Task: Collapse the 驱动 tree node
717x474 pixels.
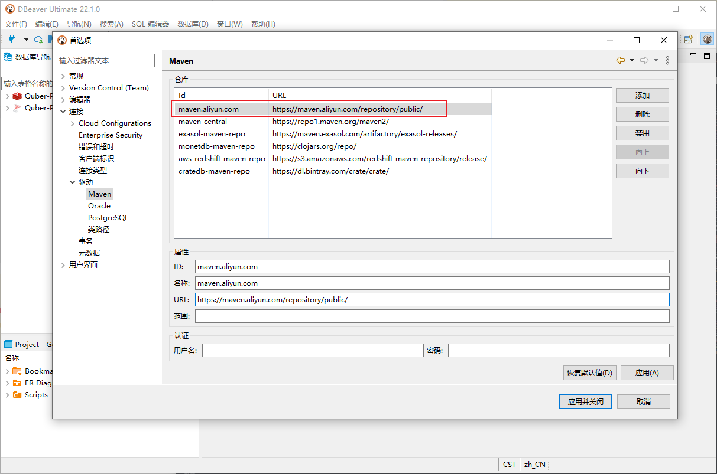Action: [73, 182]
